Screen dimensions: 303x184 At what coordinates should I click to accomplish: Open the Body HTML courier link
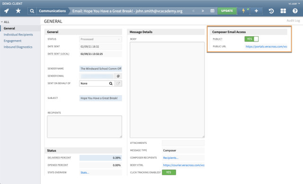click(x=184, y=165)
